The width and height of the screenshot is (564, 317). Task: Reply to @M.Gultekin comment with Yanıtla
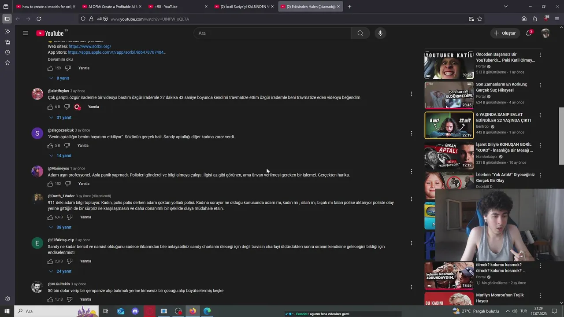[x=85, y=299]
